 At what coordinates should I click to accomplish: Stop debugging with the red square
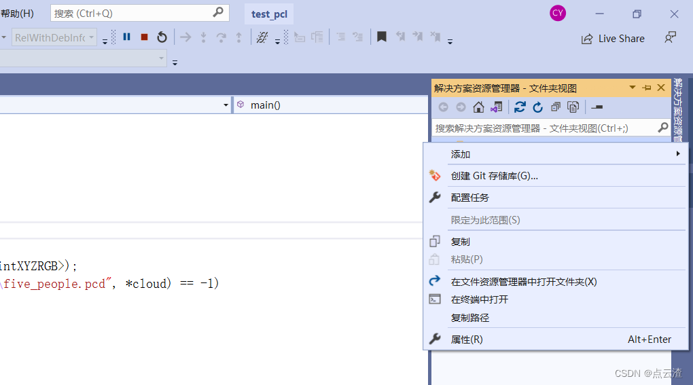click(144, 37)
